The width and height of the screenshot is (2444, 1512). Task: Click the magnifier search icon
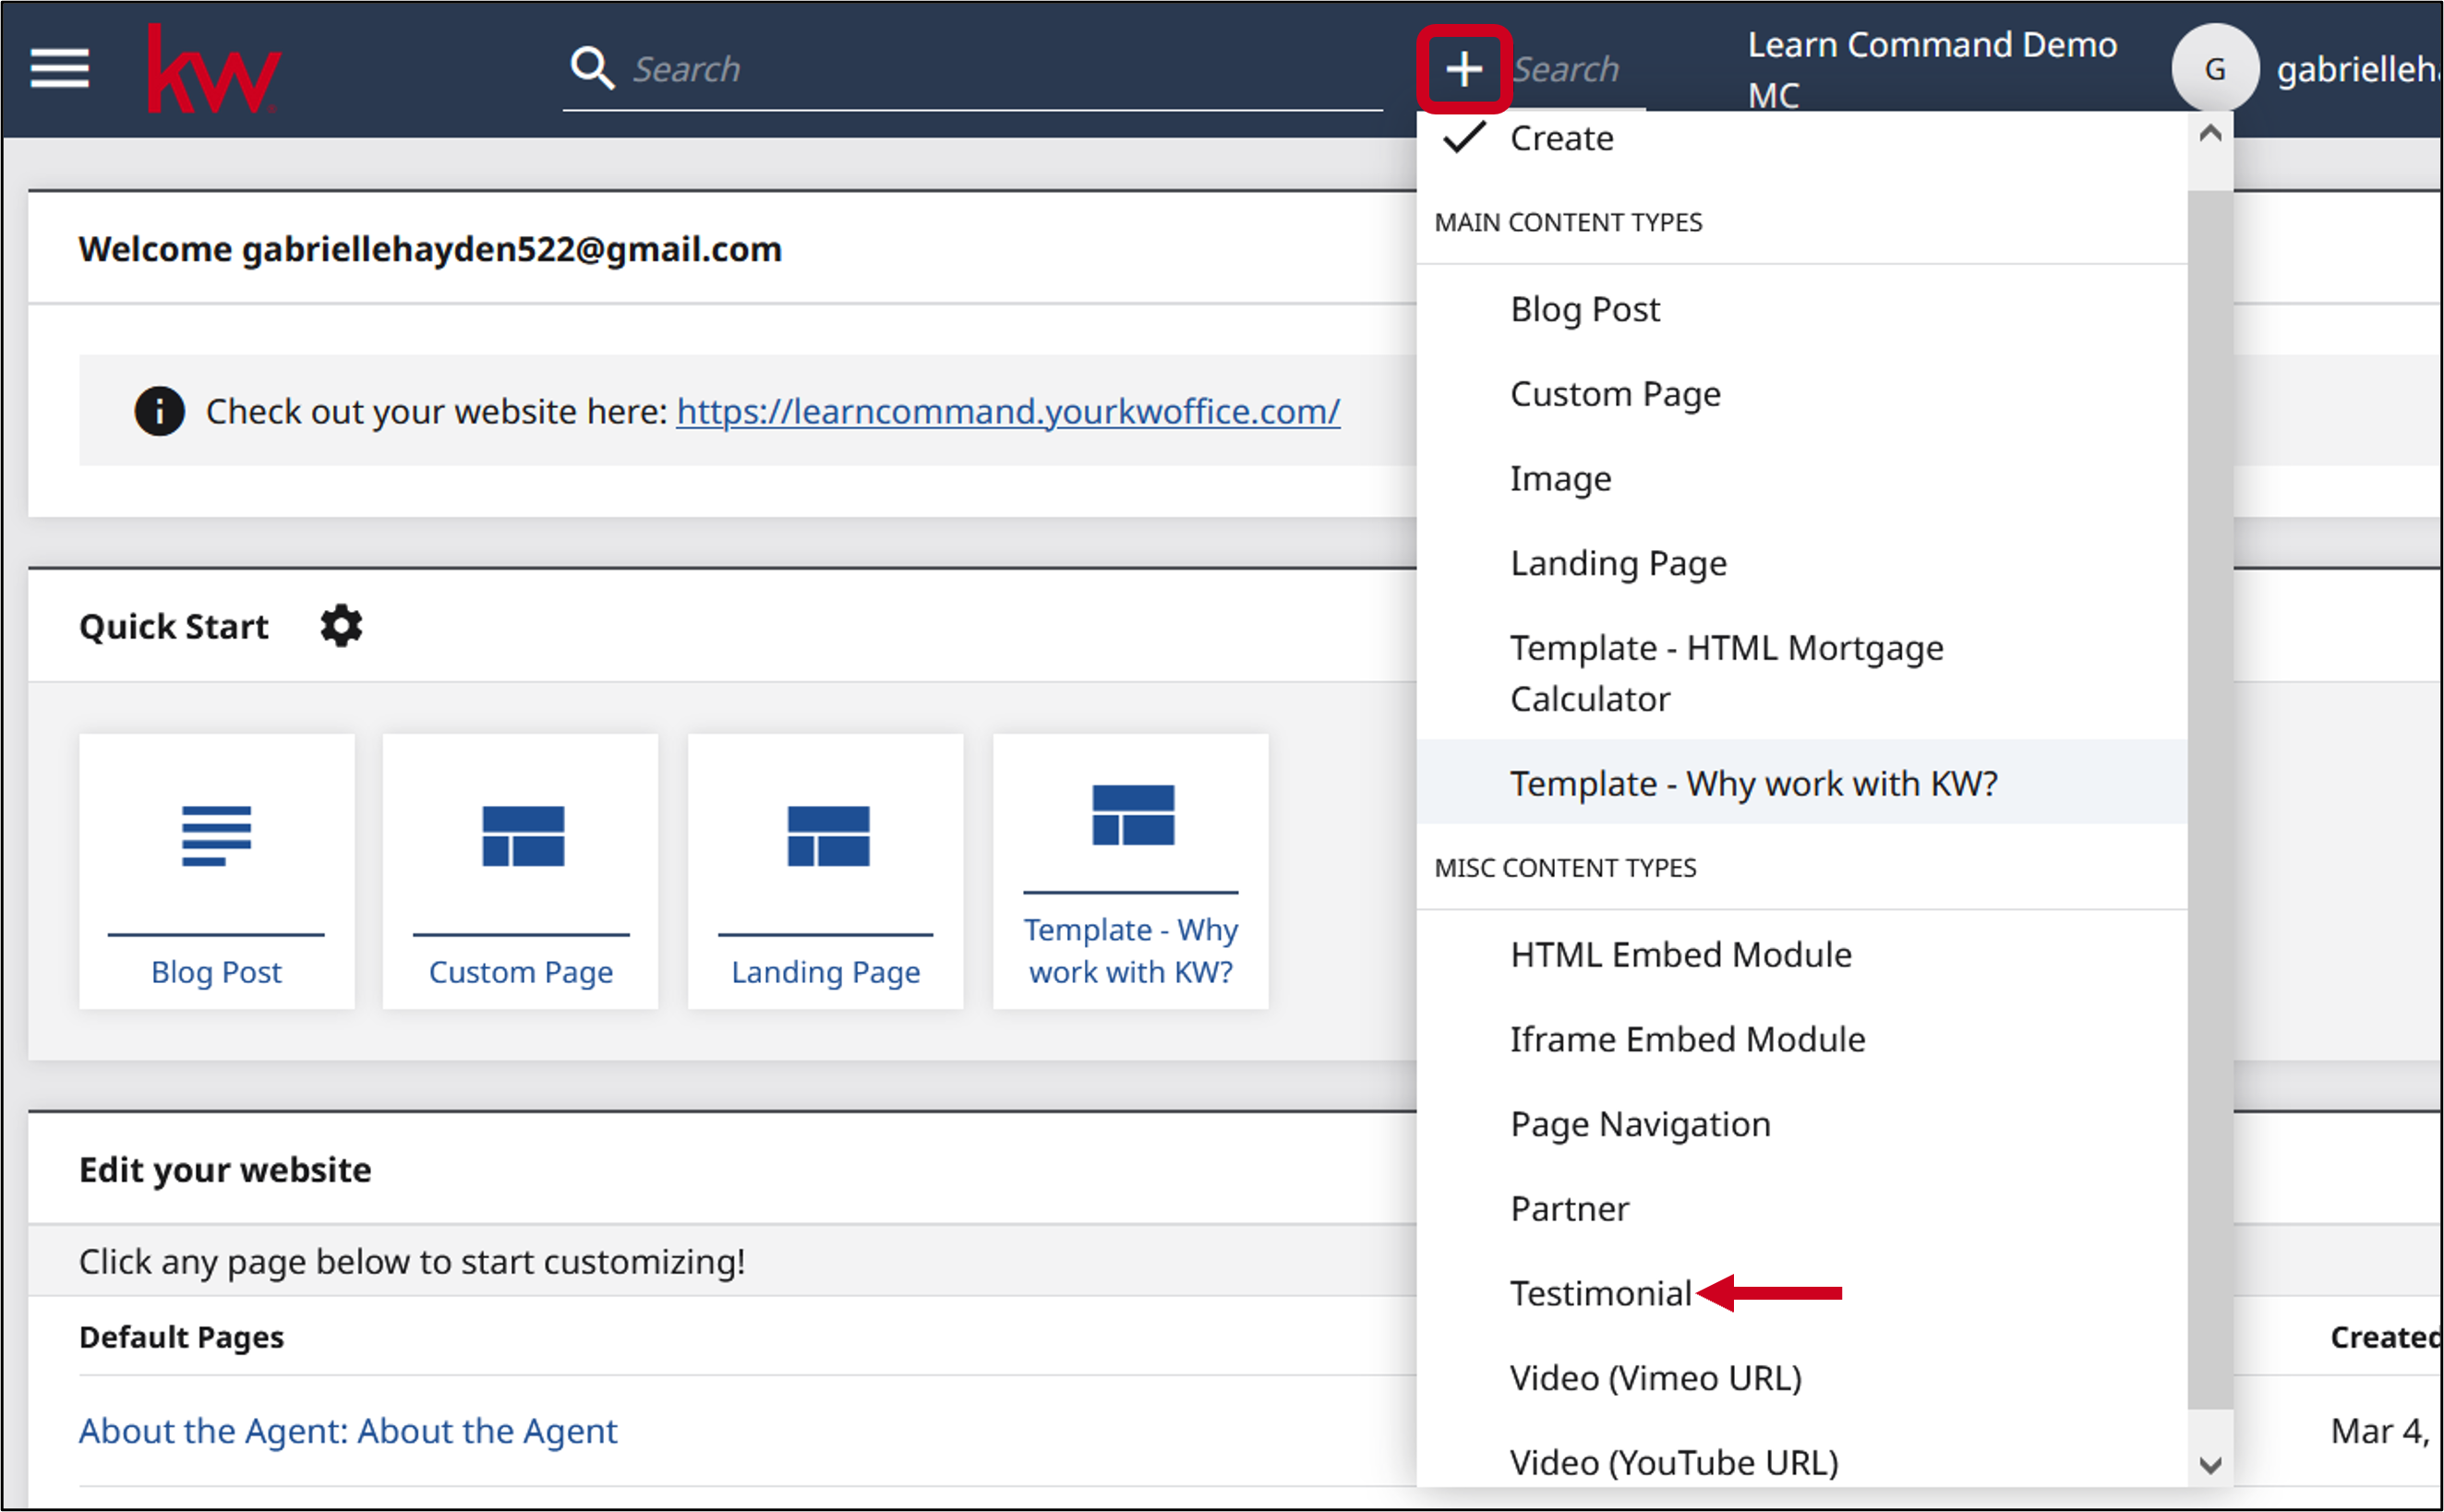[x=592, y=68]
